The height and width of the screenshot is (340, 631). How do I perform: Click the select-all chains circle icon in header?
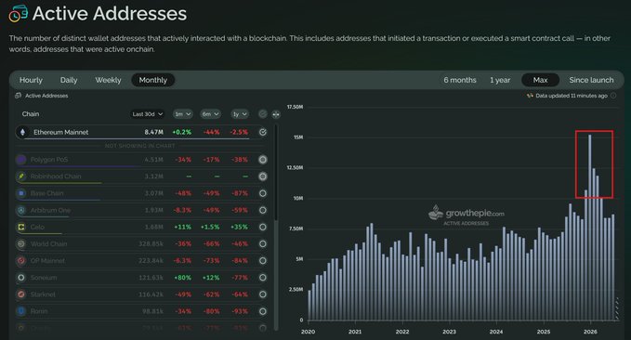tap(262, 114)
